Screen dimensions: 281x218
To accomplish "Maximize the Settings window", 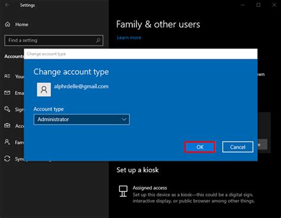I will click(x=258, y=5).
